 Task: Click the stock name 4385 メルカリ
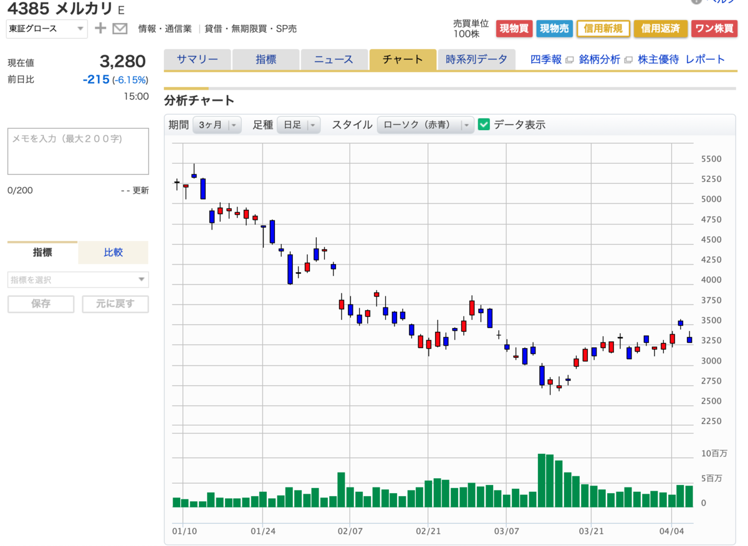[x=61, y=9]
